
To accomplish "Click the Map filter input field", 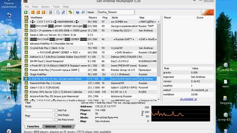I will pos(39,119).
